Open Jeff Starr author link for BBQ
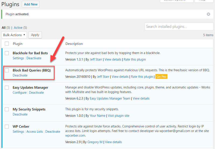This screenshot has height=149, width=215. point(103,77)
